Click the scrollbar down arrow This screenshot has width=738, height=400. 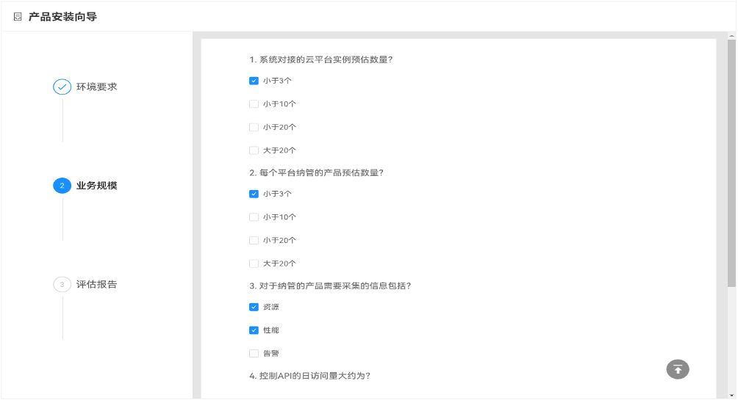click(731, 396)
